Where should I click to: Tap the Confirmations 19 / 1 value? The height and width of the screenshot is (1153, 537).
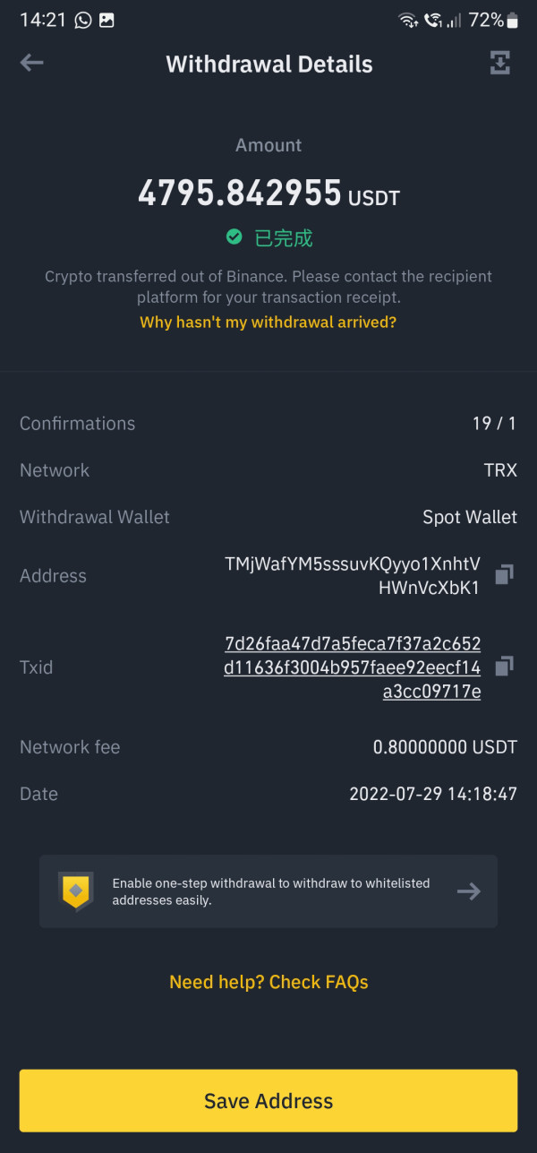[x=494, y=424]
